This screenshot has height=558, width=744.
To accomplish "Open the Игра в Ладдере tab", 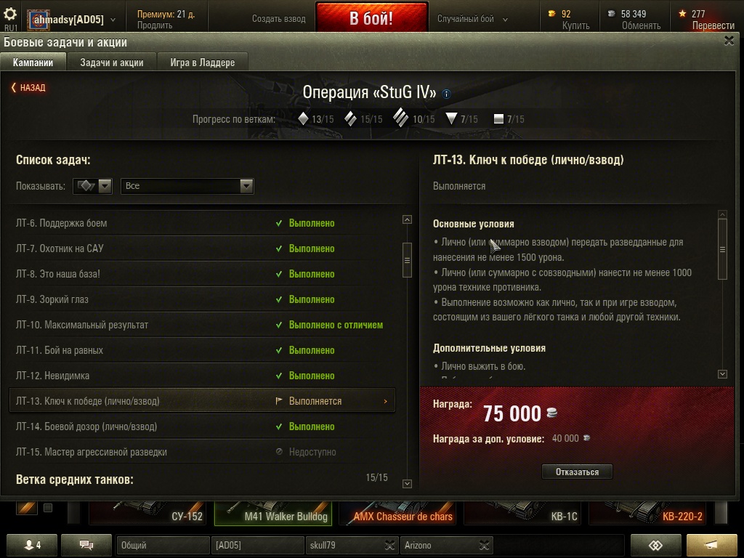I will [x=203, y=62].
